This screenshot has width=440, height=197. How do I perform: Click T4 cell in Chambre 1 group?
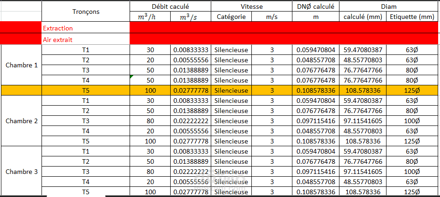[86, 80]
